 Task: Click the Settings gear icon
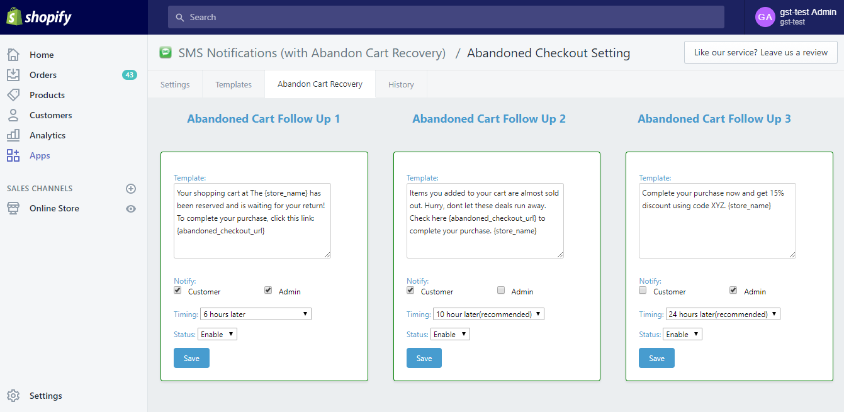13,396
